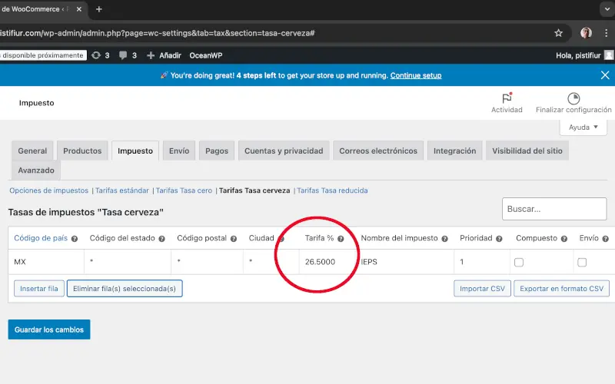
Task: Open the Avanzado tab
Action: pos(36,170)
